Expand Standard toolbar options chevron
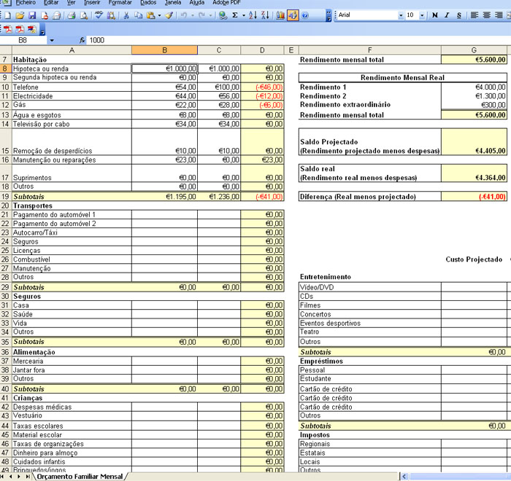Screen dimensions: 511x481 pyautogui.click(x=328, y=15)
